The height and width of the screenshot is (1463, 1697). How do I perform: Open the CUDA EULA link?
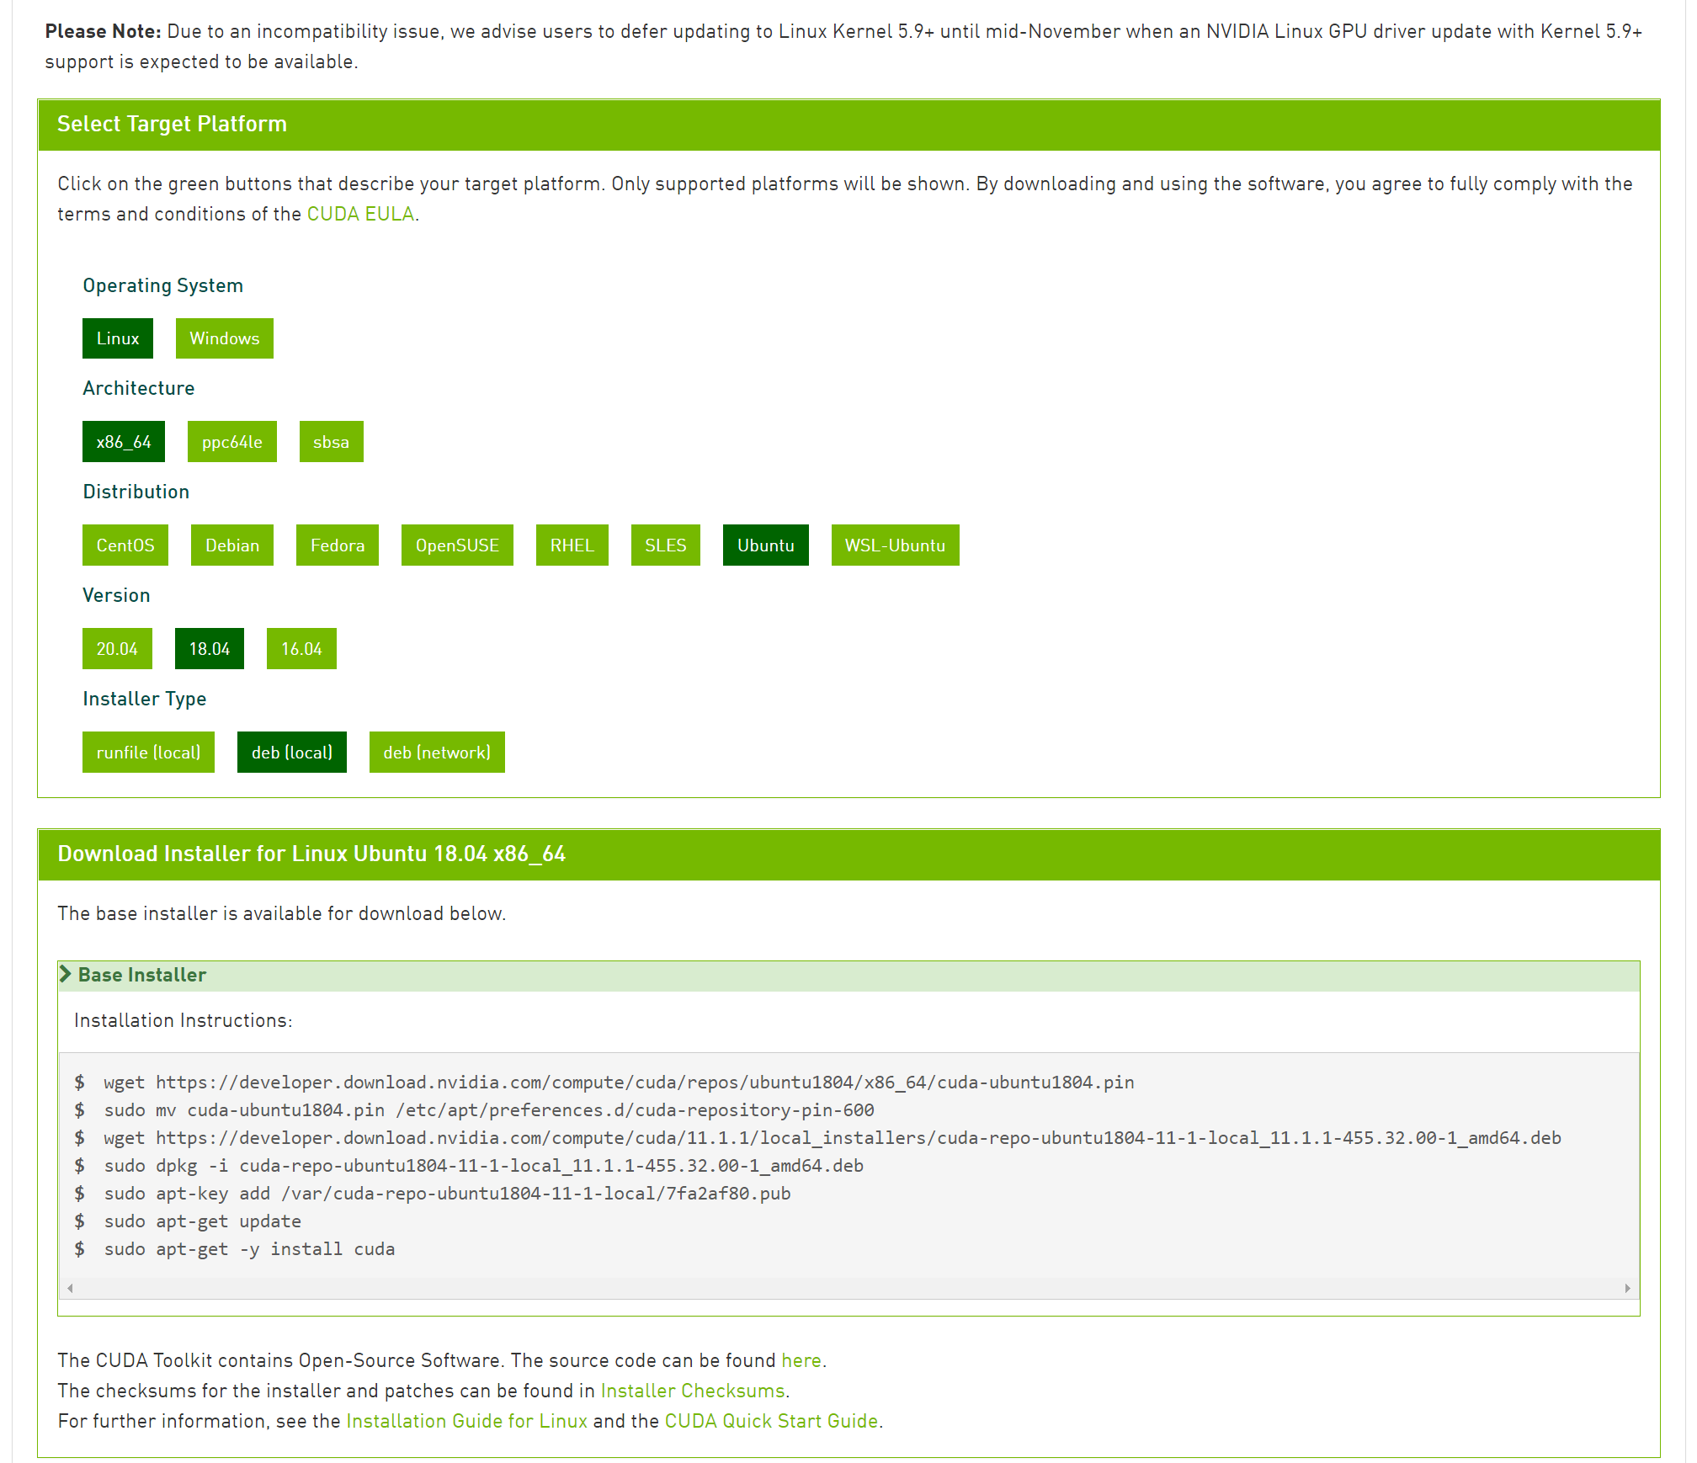tap(360, 214)
